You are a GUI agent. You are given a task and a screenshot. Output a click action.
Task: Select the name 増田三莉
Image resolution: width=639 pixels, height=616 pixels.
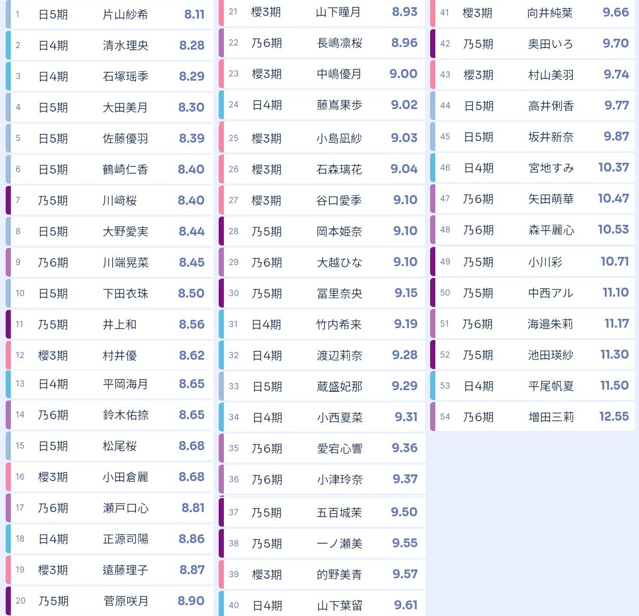point(550,417)
